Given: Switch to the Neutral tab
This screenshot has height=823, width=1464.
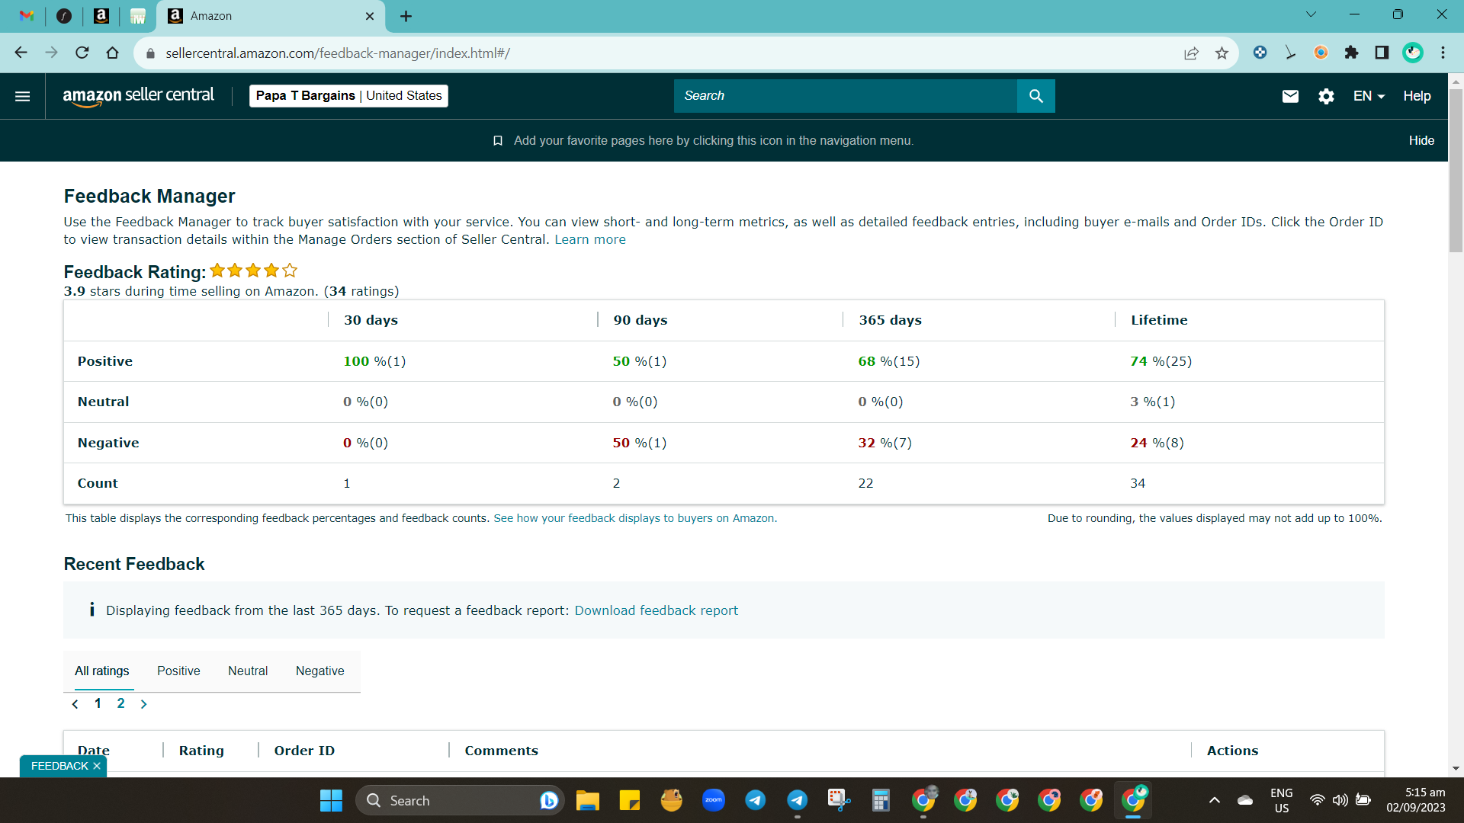Looking at the screenshot, I should point(248,671).
